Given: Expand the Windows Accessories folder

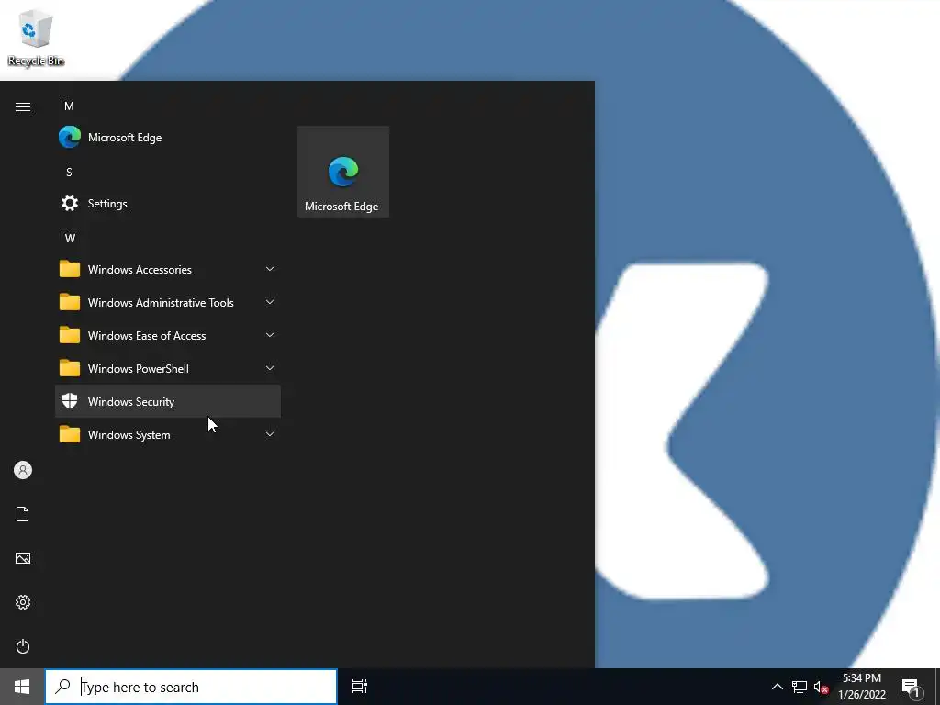Looking at the screenshot, I should pyautogui.click(x=168, y=269).
